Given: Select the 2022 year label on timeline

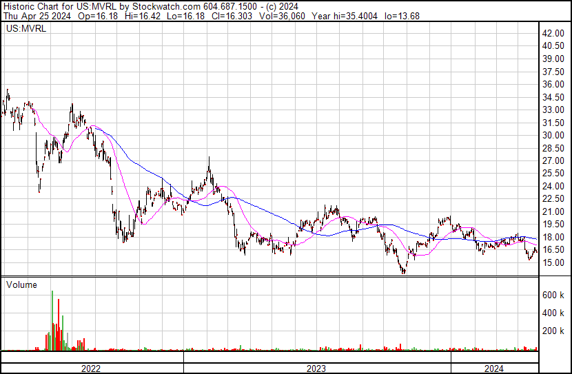Looking at the screenshot, I should (91, 368).
